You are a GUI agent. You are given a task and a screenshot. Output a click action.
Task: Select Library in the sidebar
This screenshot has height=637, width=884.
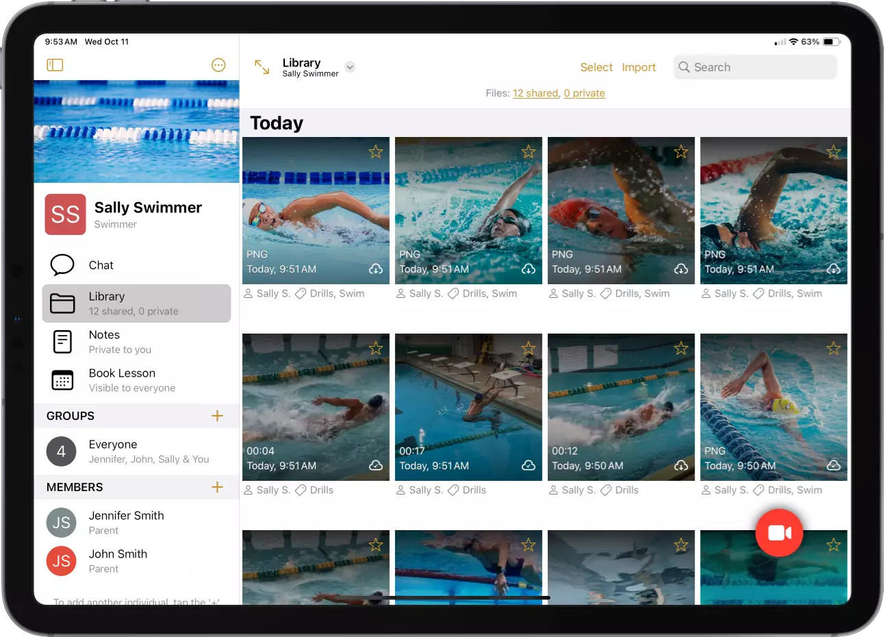136,303
